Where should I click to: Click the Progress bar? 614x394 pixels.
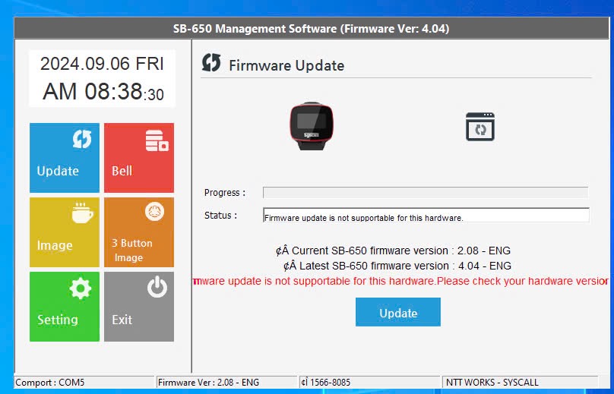[x=426, y=193]
